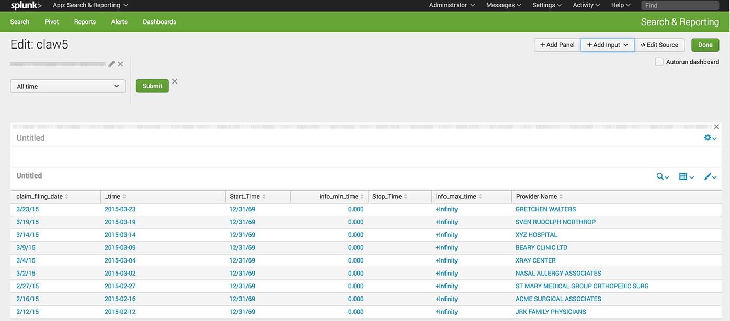Click in the Find search field
Screen dimensions: 730x321
click(682, 5)
